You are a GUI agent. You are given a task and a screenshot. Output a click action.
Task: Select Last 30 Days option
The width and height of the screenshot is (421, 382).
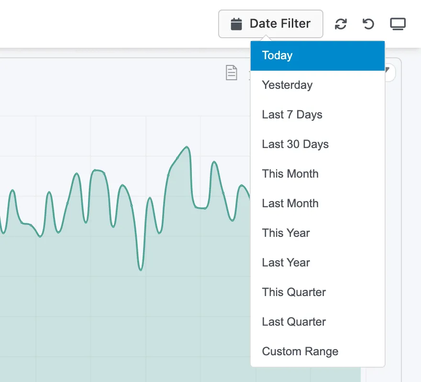pos(318,144)
